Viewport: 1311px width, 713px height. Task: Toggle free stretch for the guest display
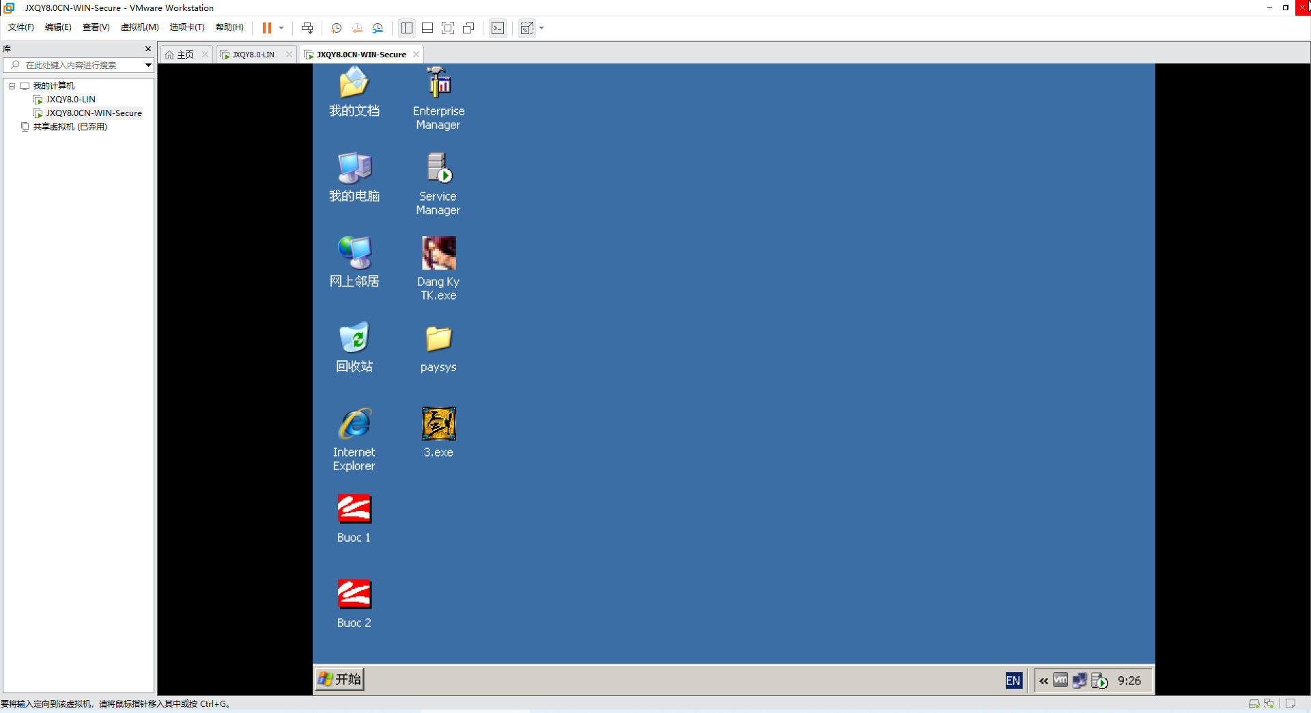point(527,28)
